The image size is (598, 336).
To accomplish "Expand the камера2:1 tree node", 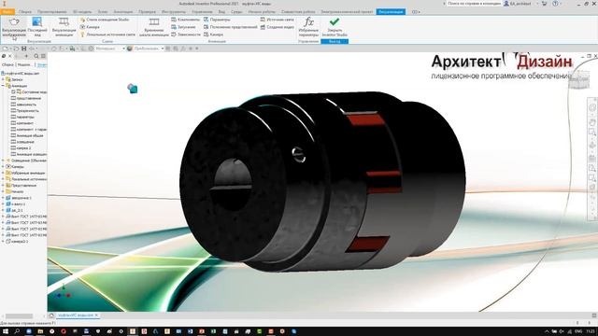I will click(x=3, y=241).
